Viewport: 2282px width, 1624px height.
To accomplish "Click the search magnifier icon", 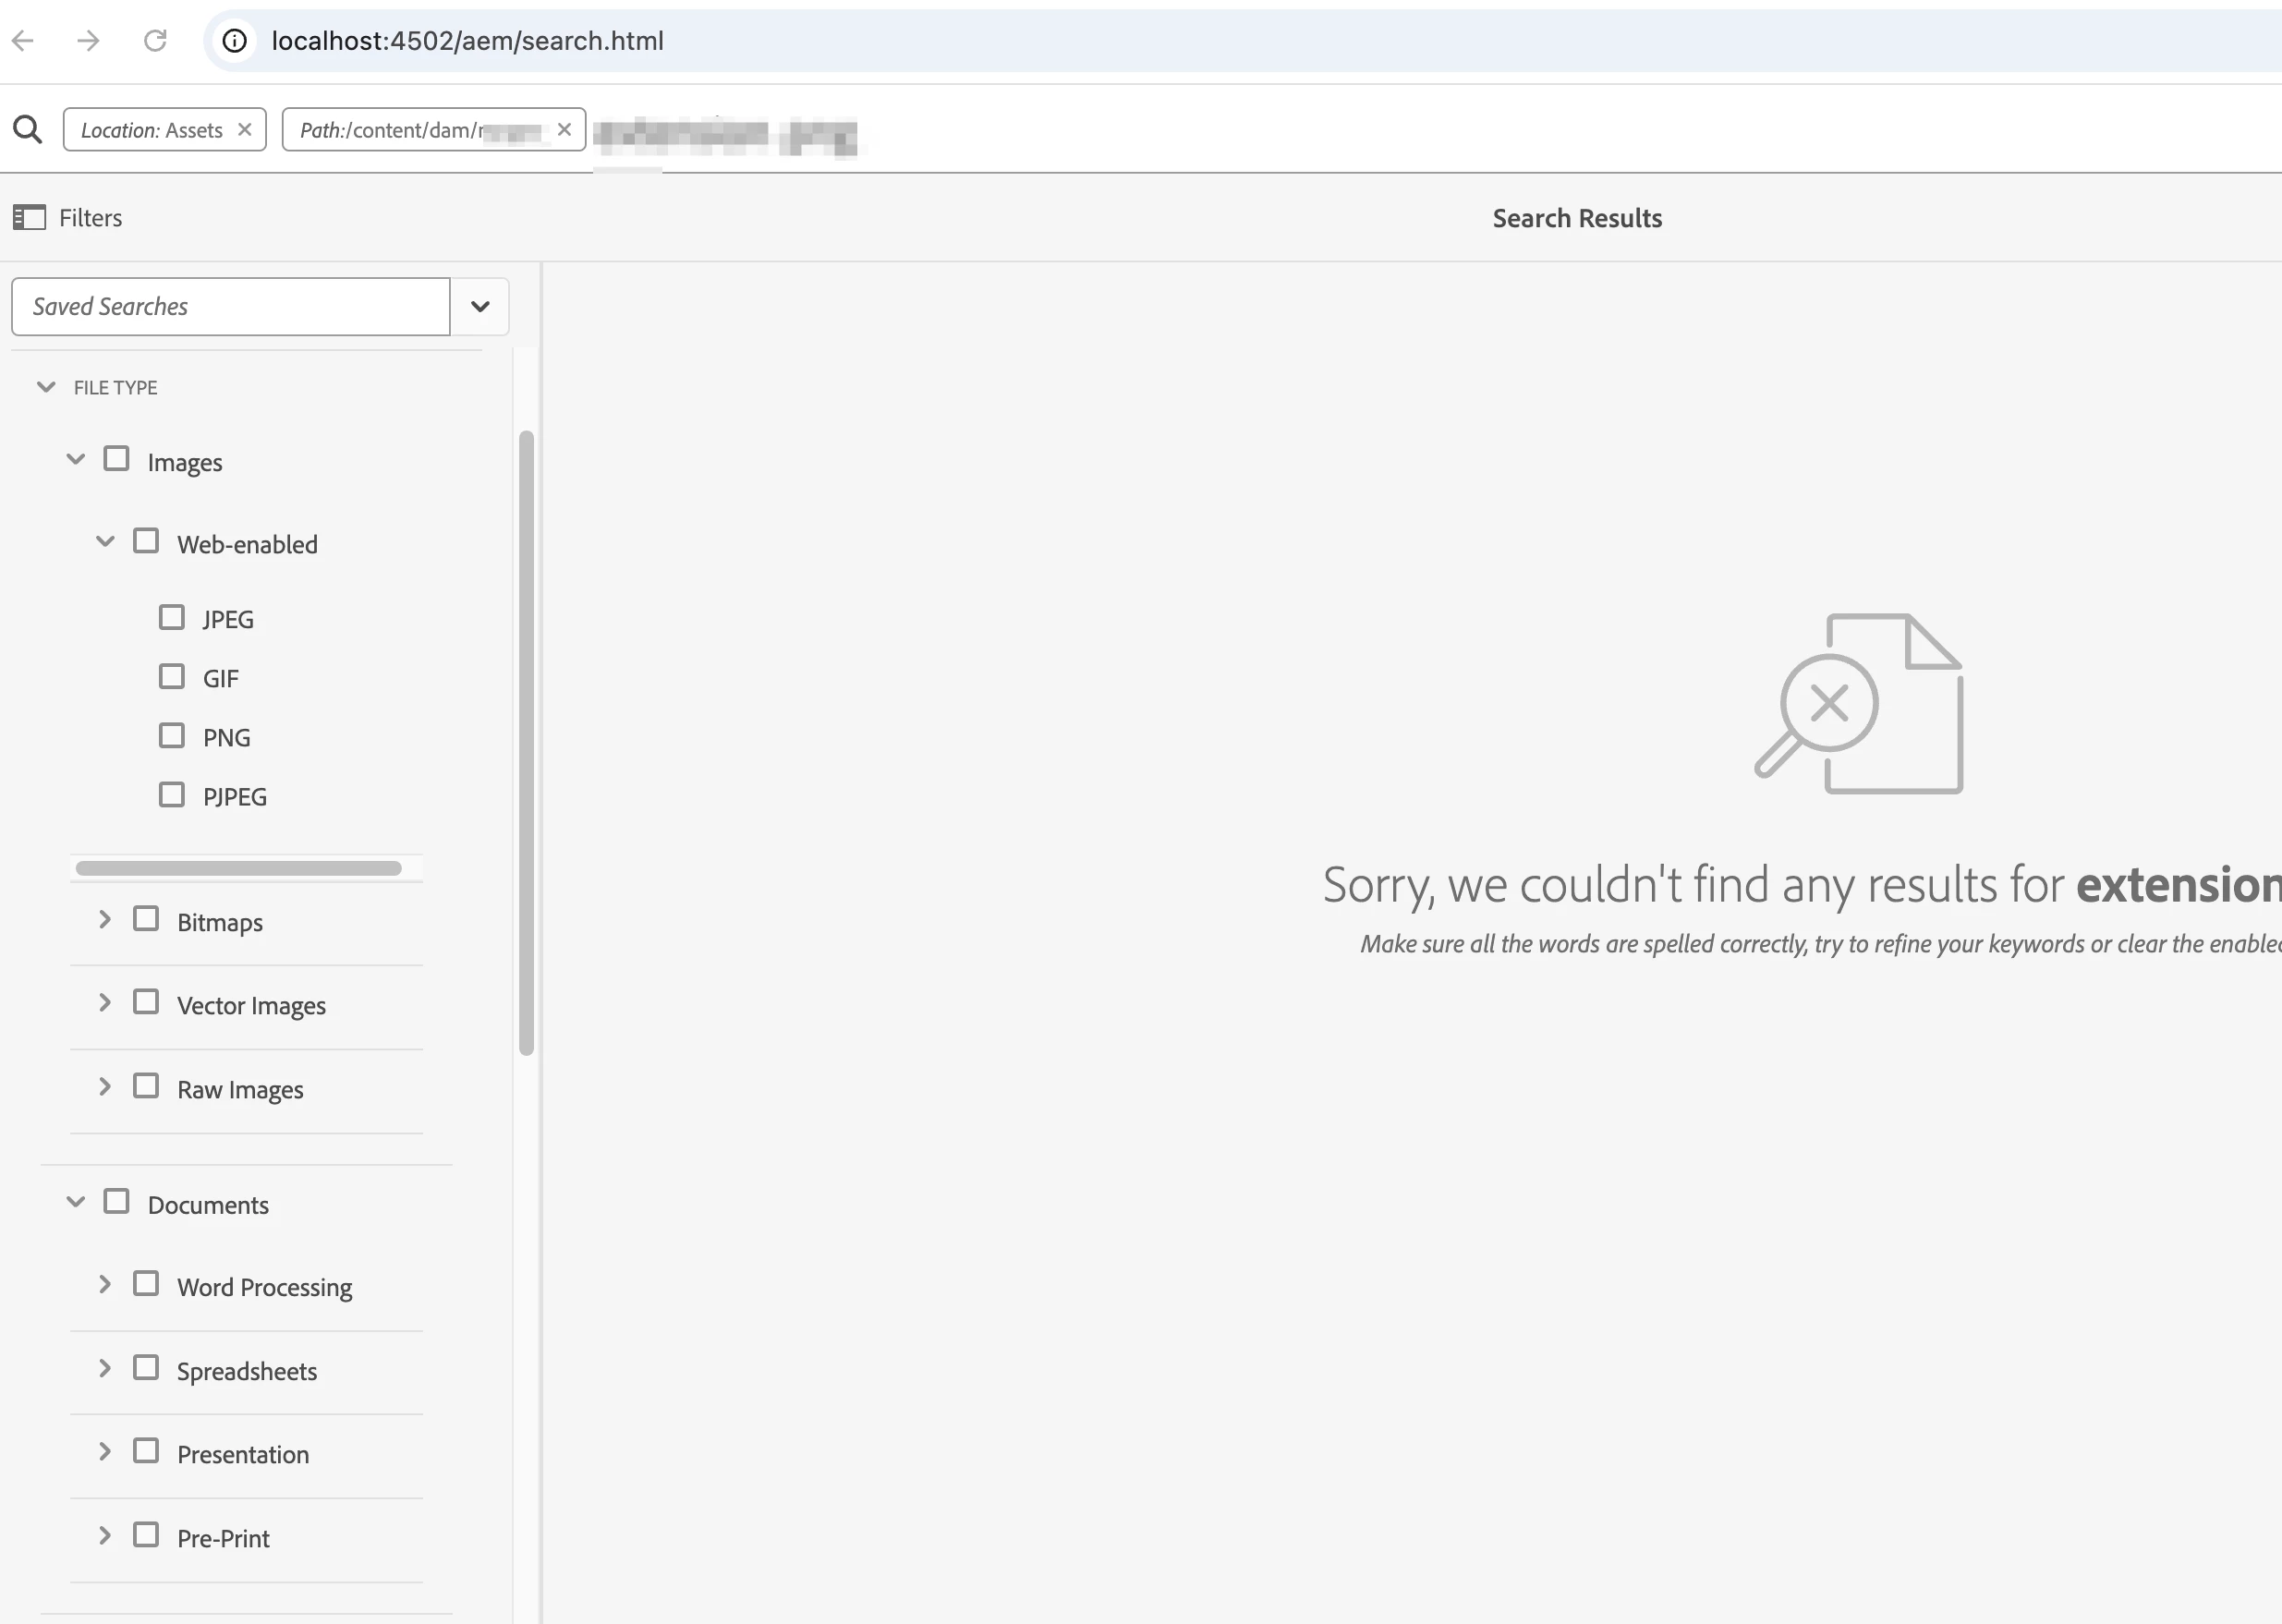I will (27, 130).
